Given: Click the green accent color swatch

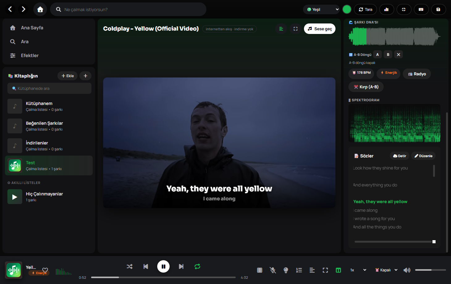Looking at the screenshot, I should pyautogui.click(x=347, y=10).
